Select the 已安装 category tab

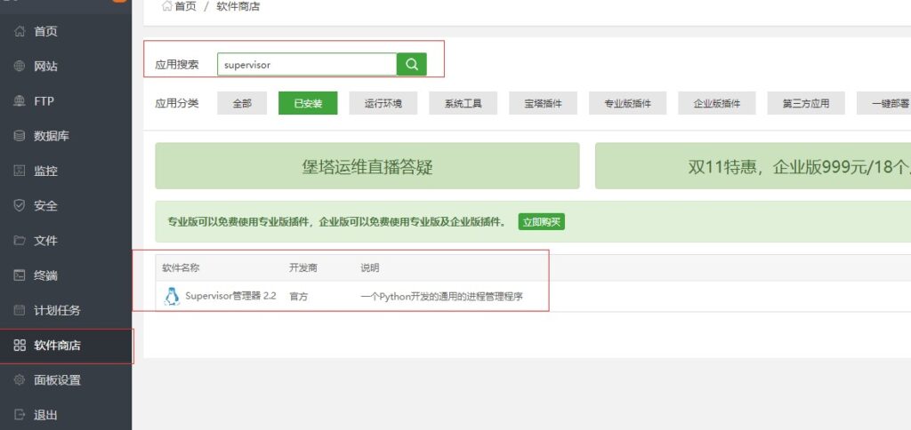(x=308, y=103)
